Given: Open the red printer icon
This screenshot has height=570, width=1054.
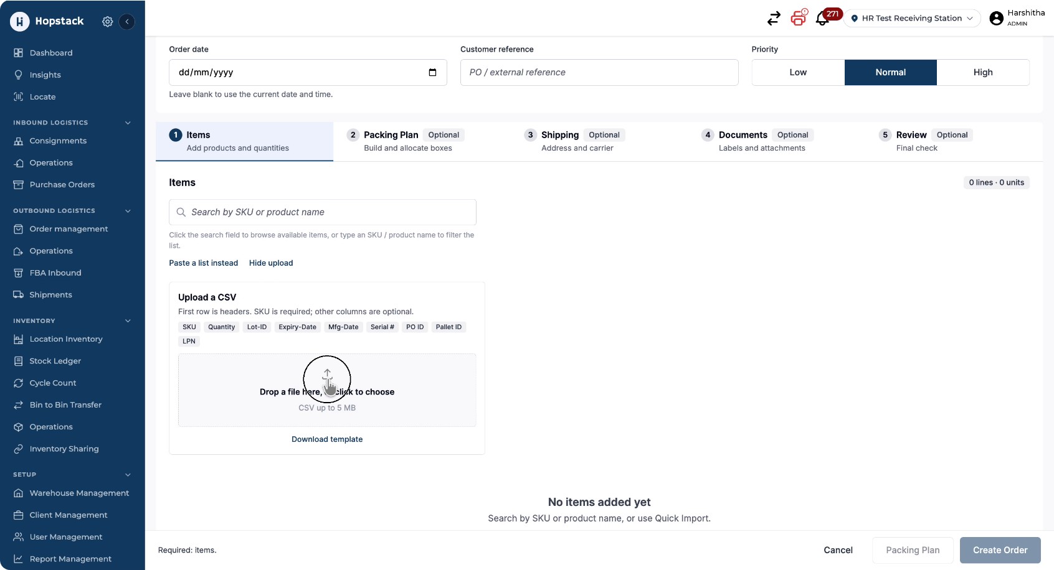Looking at the screenshot, I should click(x=798, y=18).
